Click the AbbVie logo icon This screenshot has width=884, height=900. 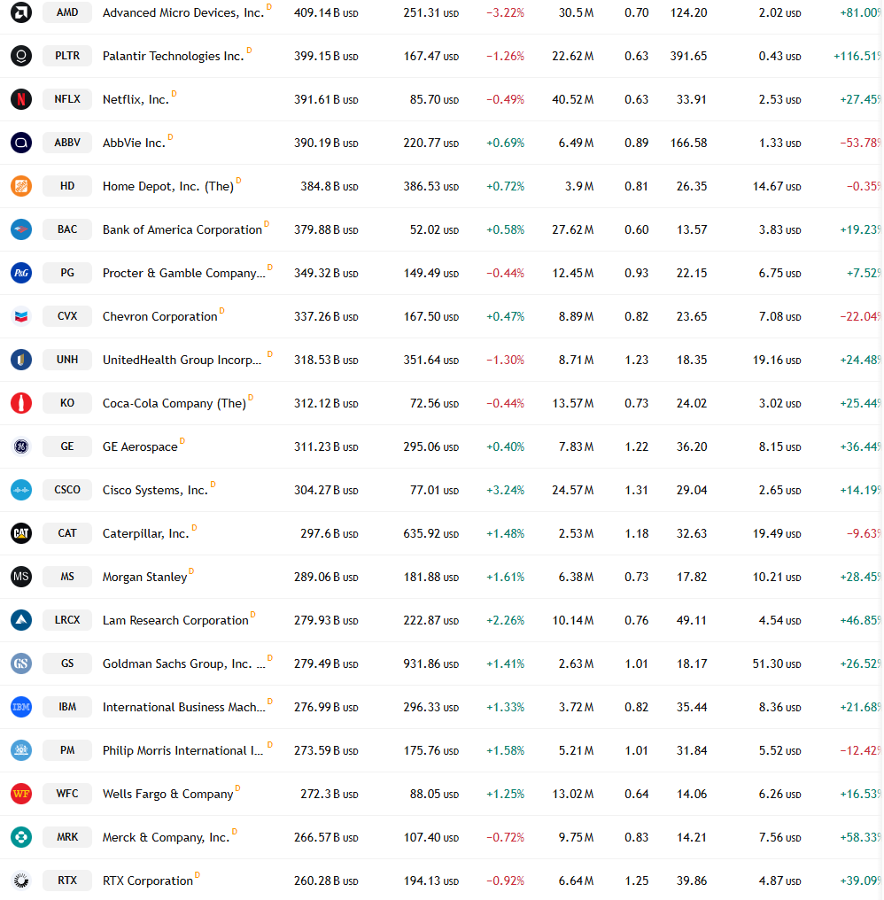pyautogui.click(x=21, y=143)
